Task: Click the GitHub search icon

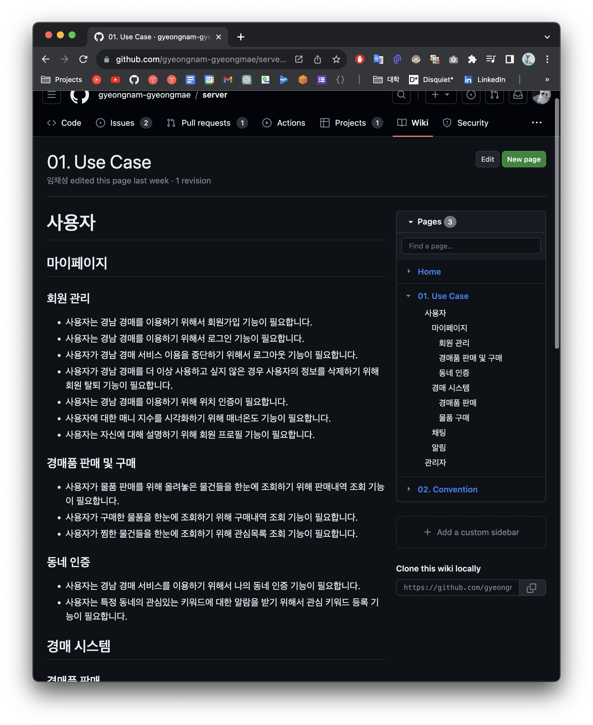Action: [x=401, y=95]
